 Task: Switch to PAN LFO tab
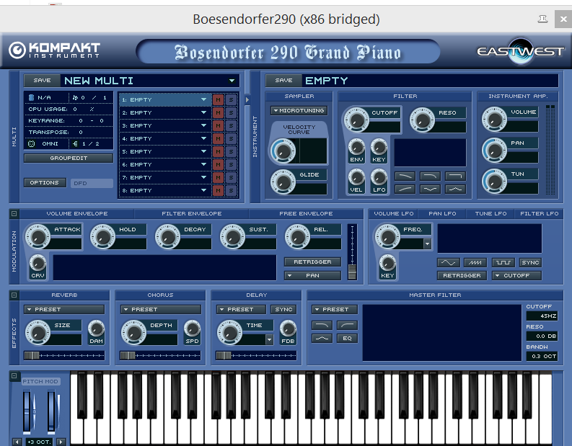pos(442,213)
